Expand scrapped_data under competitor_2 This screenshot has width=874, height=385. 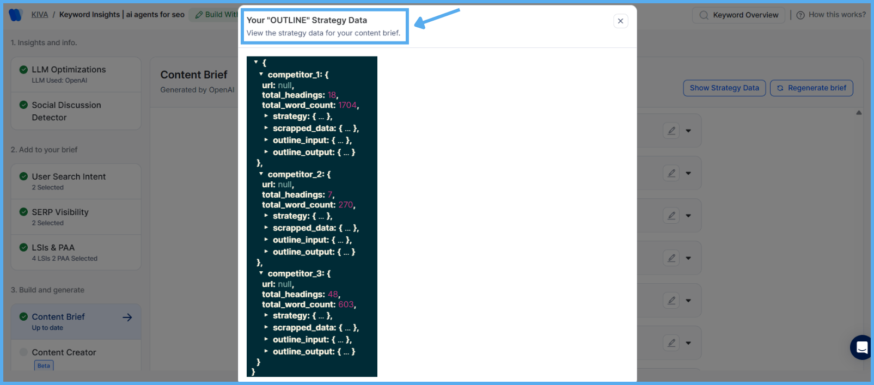click(266, 228)
